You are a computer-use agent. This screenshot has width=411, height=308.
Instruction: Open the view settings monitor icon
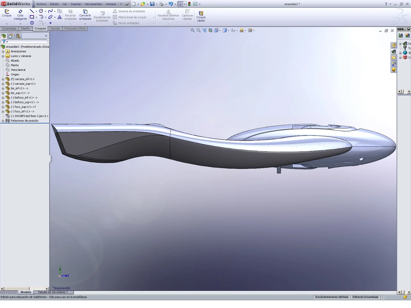coord(250,30)
